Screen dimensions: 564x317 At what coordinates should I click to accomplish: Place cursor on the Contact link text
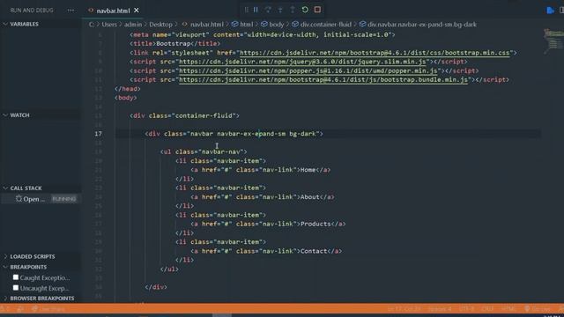coord(314,251)
